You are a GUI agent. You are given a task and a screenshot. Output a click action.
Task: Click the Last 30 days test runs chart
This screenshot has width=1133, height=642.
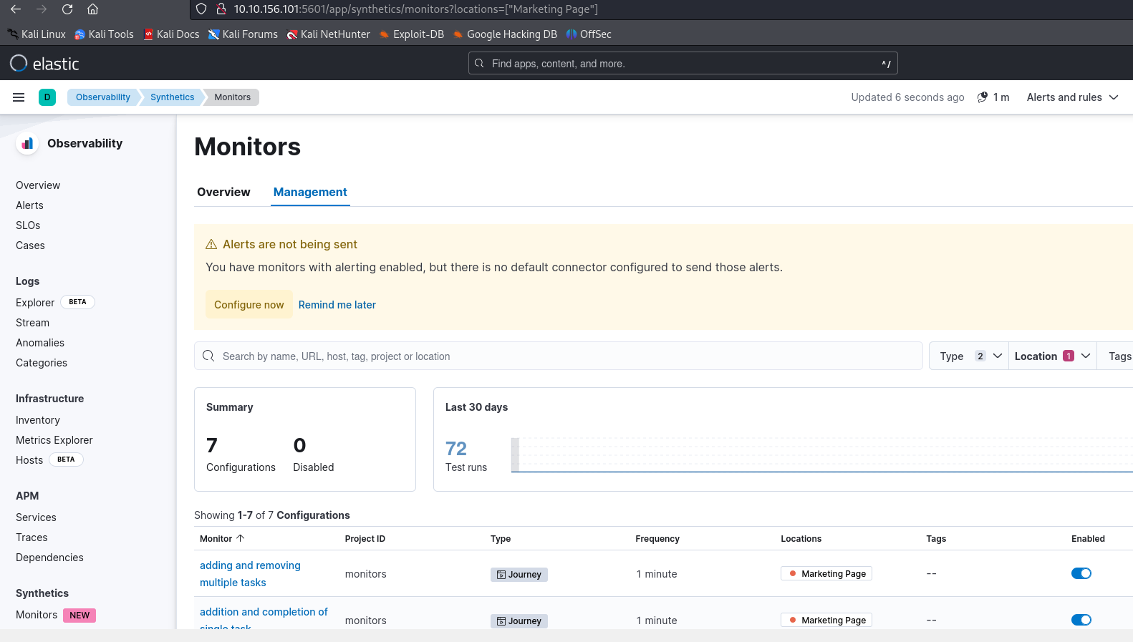[821, 455]
